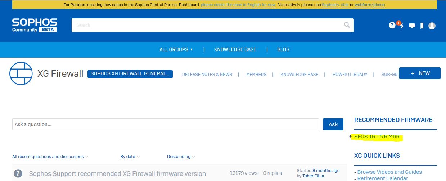The image size is (446, 181).
Task: Click the 8 months ago timestamp link
Action: 326,171
